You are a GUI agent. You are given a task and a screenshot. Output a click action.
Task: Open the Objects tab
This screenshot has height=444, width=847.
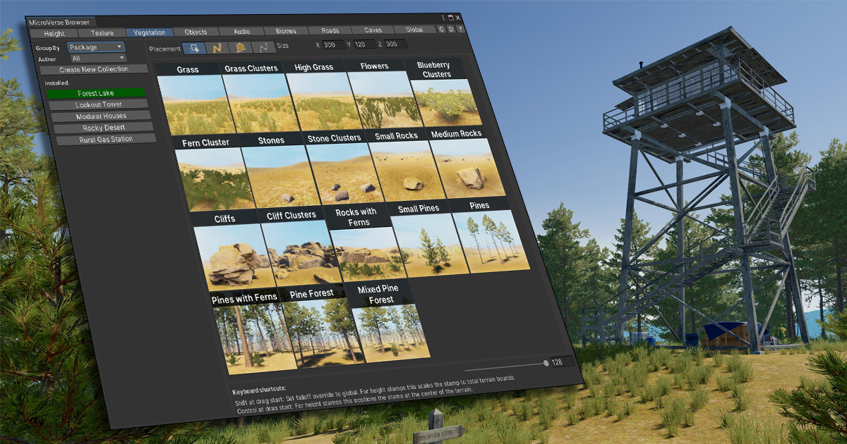click(196, 32)
